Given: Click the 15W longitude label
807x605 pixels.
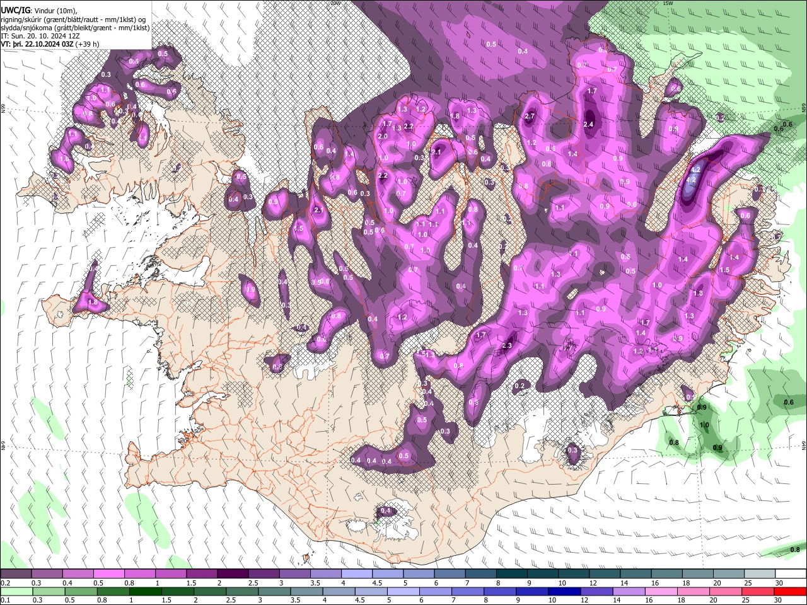Looking at the screenshot, I should pos(668,3).
